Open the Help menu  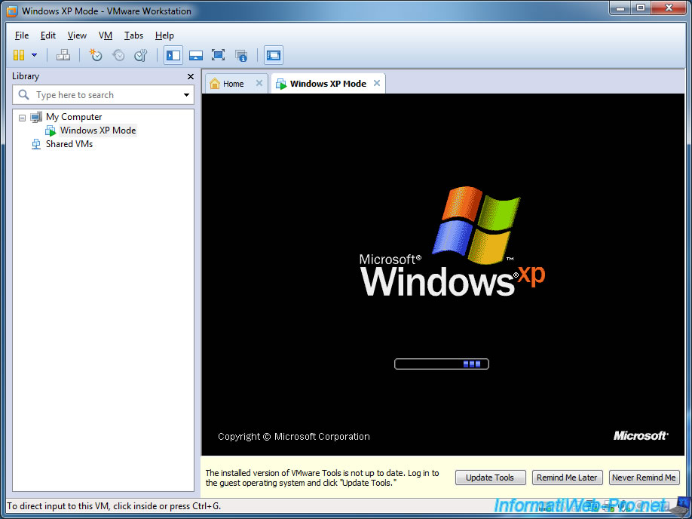tap(164, 35)
